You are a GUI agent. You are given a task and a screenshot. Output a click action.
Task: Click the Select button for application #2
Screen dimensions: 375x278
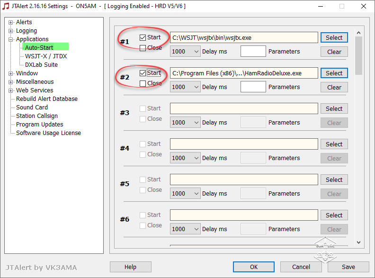click(x=334, y=73)
